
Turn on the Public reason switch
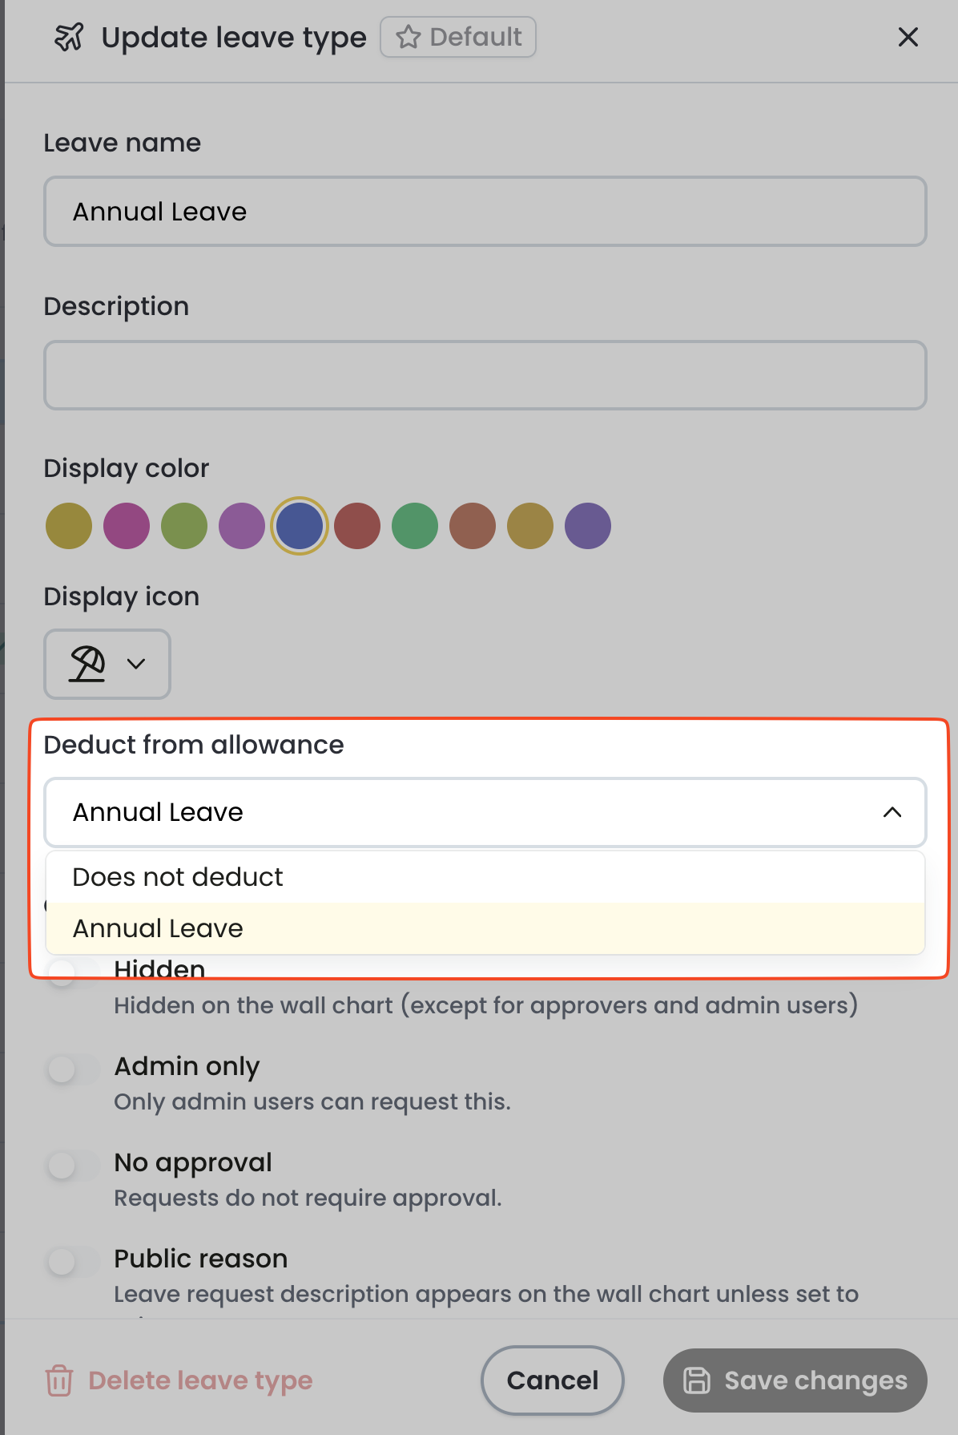click(x=74, y=1261)
